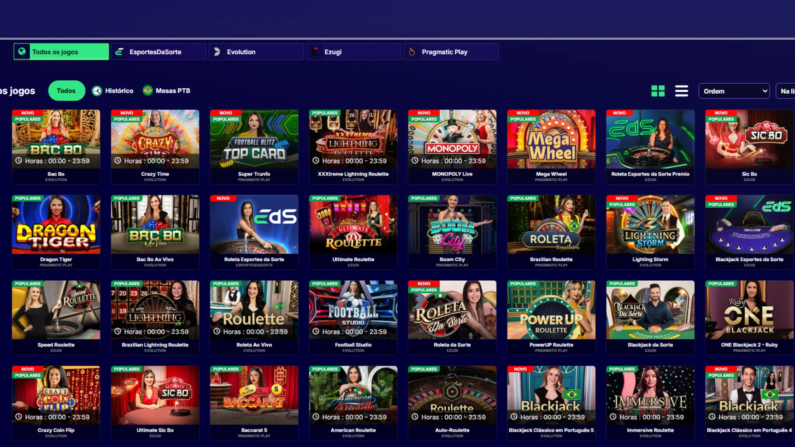
Task: Open the Ultimate Roulette thumbnail
Action: (353, 224)
